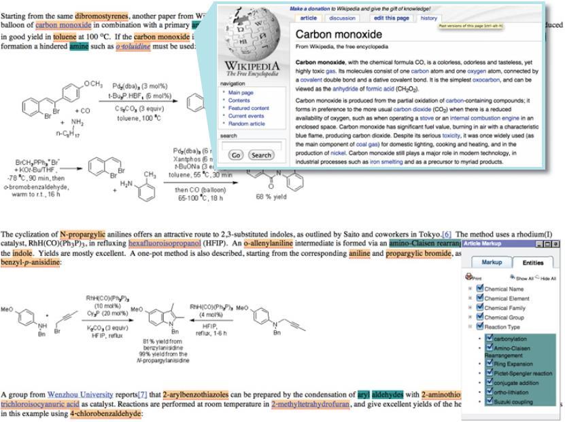Open the Main page navigation link

[x=241, y=92]
